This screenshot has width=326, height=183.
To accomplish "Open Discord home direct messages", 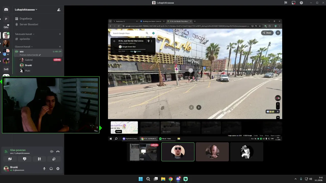I will tap(6, 9).
